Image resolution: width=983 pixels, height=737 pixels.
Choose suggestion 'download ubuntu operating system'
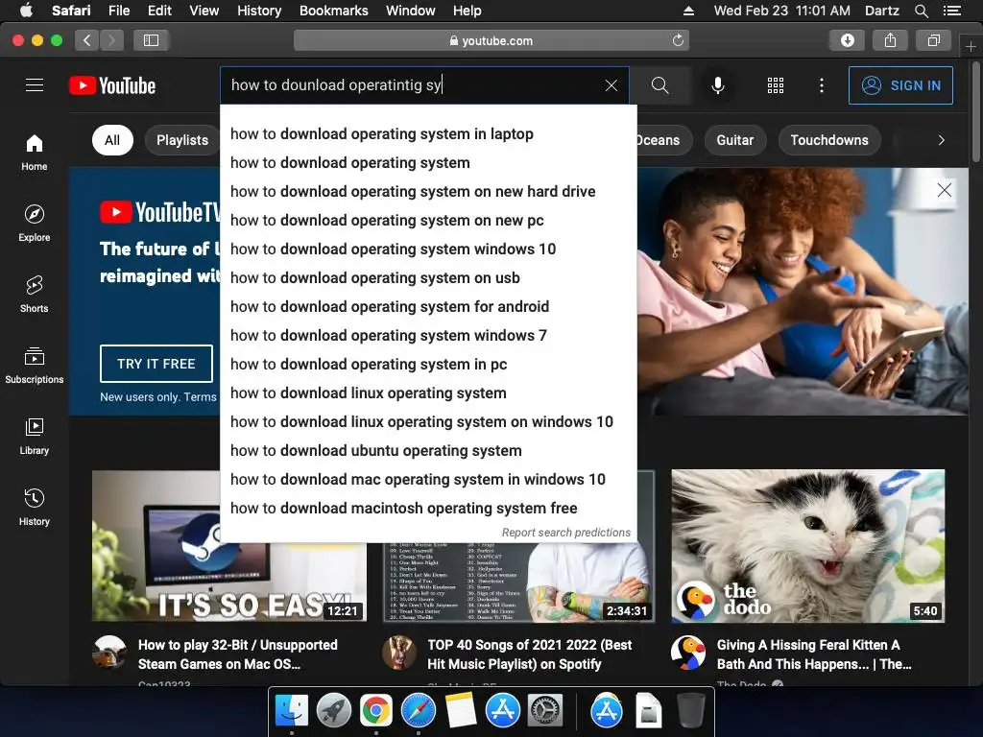429,451
